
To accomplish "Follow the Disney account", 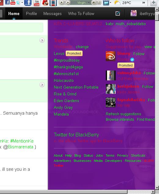I will (139, 54).
